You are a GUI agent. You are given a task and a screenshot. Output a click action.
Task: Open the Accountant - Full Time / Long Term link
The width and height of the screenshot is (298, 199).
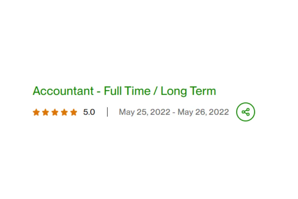coord(124,91)
